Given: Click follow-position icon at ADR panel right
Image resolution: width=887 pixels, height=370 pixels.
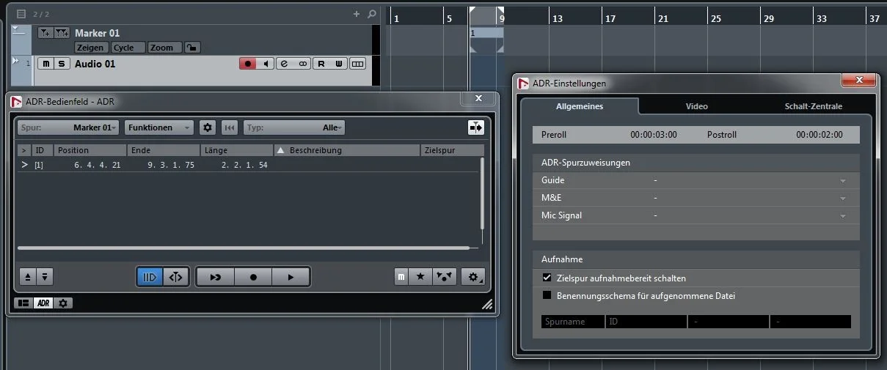Looking at the screenshot, I should tap(476, 127).
